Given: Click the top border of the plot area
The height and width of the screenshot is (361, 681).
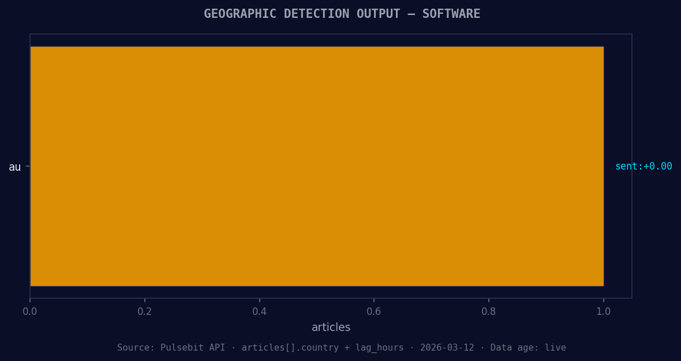Looking at the screenshot, I should pyautogui.click(x=331, y=34).
